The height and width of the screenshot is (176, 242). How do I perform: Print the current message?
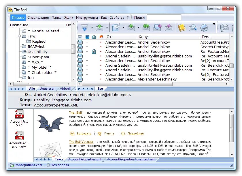tap(204, 27)
